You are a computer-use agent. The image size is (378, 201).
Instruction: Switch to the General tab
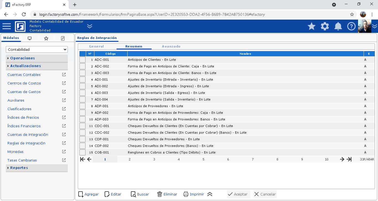(x=97, y=46)
